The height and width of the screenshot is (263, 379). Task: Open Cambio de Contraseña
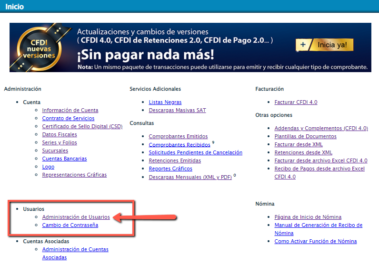coord(70,225)
